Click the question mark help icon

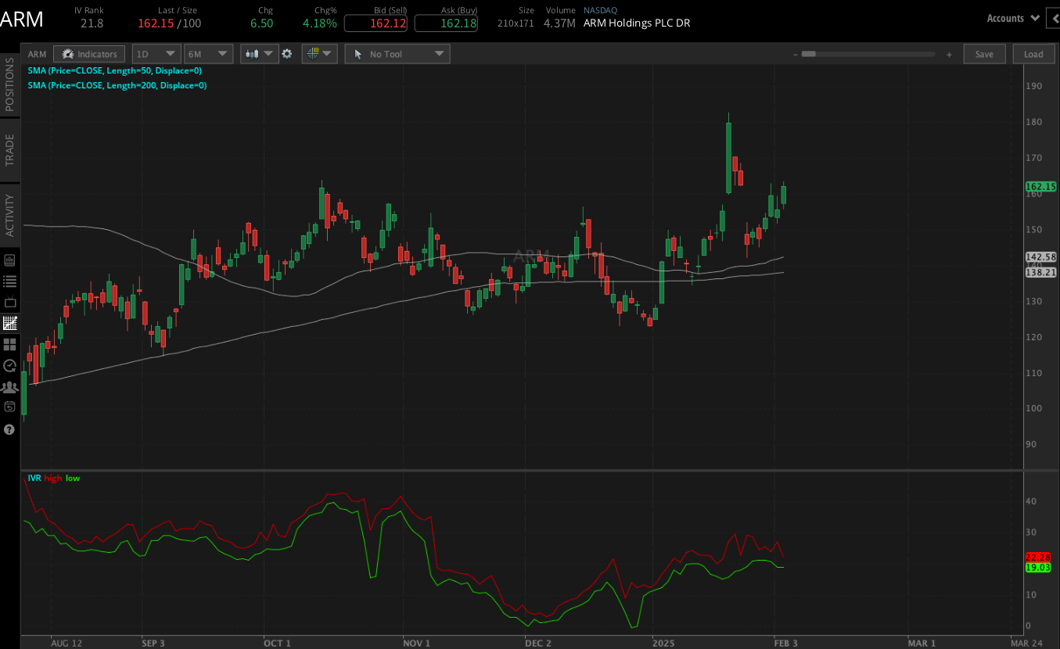[9, 429]
